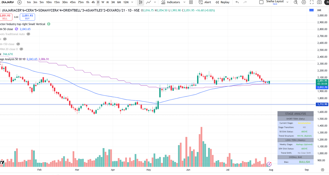Show the hidden indicator below Pivots
The image size is (329, 175).
[5, 39]
